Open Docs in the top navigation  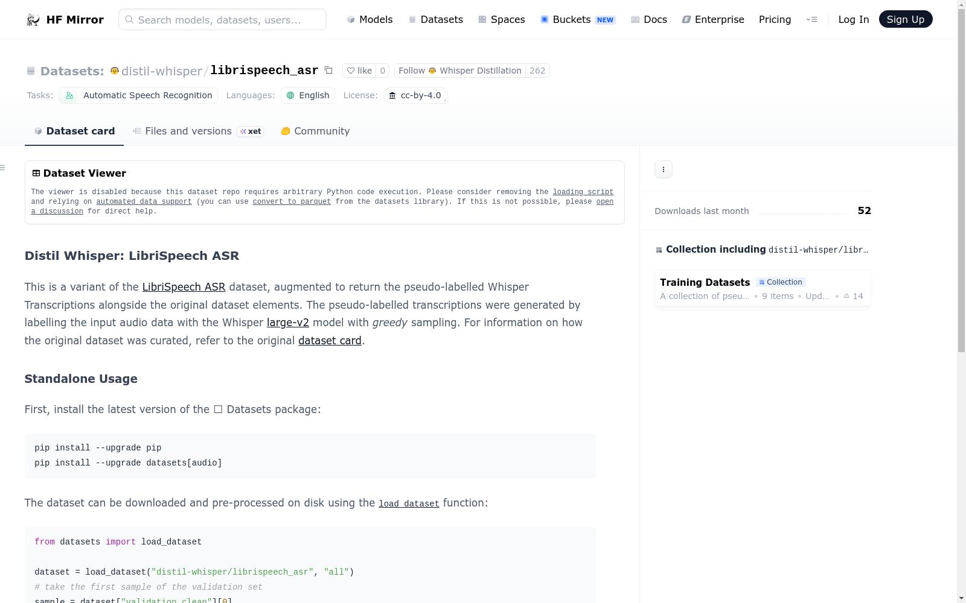click(x=649, y=19)
